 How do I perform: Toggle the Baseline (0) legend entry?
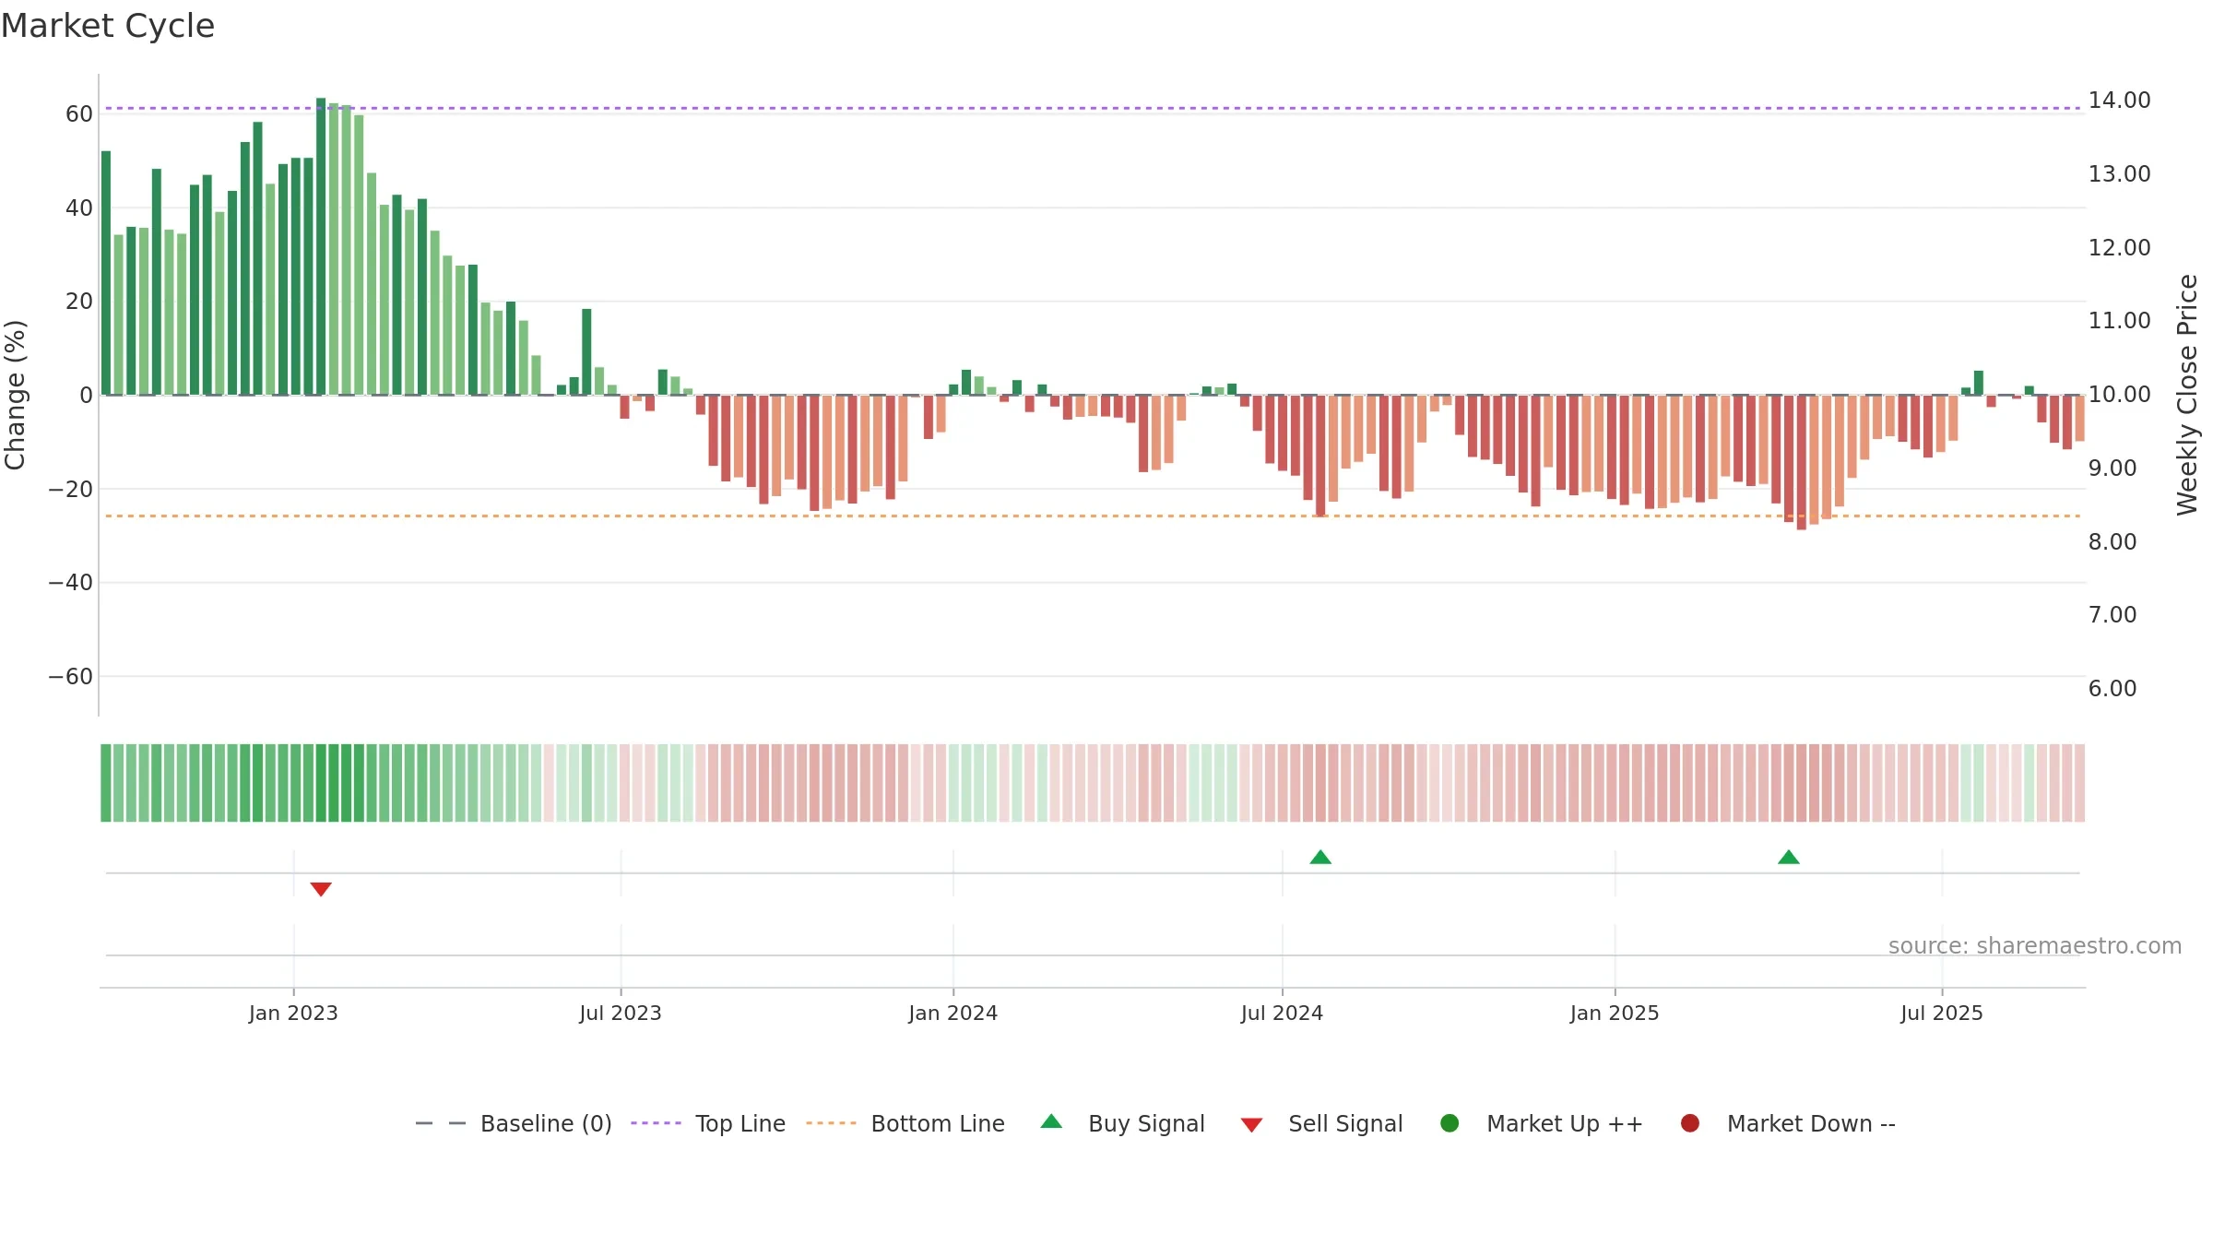[x=514, y=1123]
